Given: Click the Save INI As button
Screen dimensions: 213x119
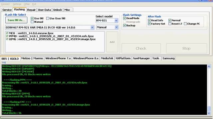Looking at the screenshot, I should point(16,20).
